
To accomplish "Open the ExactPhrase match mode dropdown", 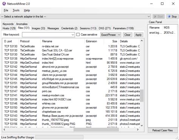I will point(111,35).
